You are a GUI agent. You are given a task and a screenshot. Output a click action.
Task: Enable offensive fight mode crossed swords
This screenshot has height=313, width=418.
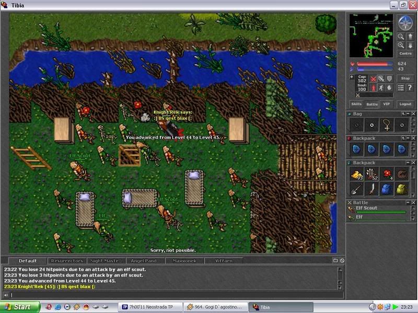[x=374, y=79]
